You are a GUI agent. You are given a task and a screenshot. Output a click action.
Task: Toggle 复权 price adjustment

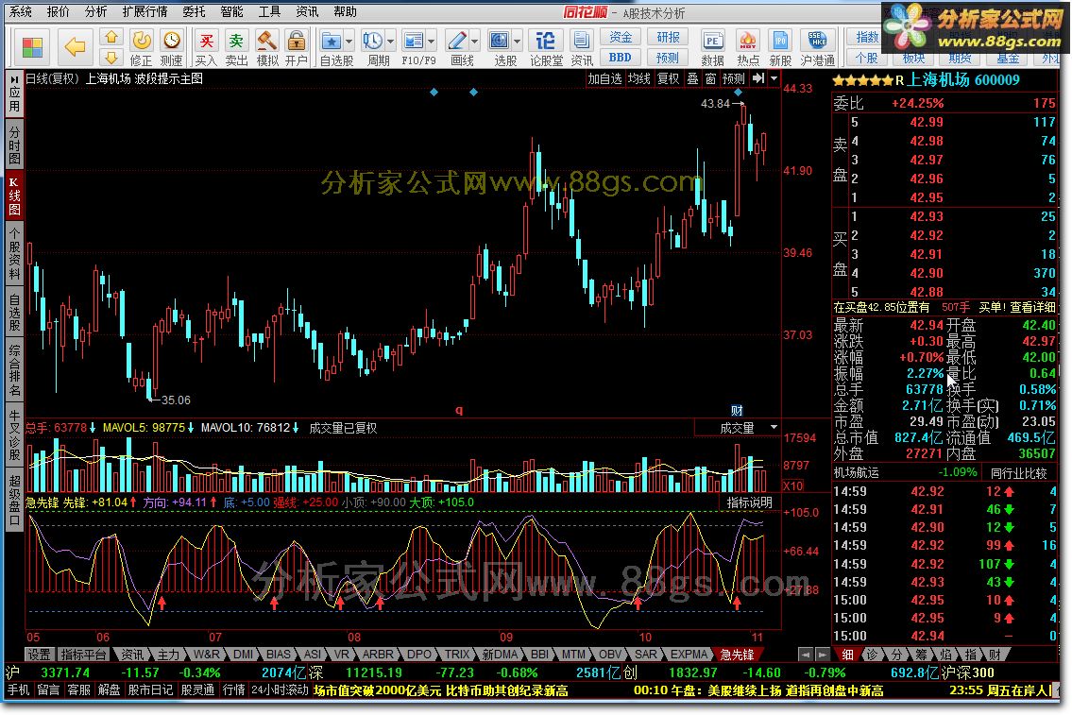point(669,78)
